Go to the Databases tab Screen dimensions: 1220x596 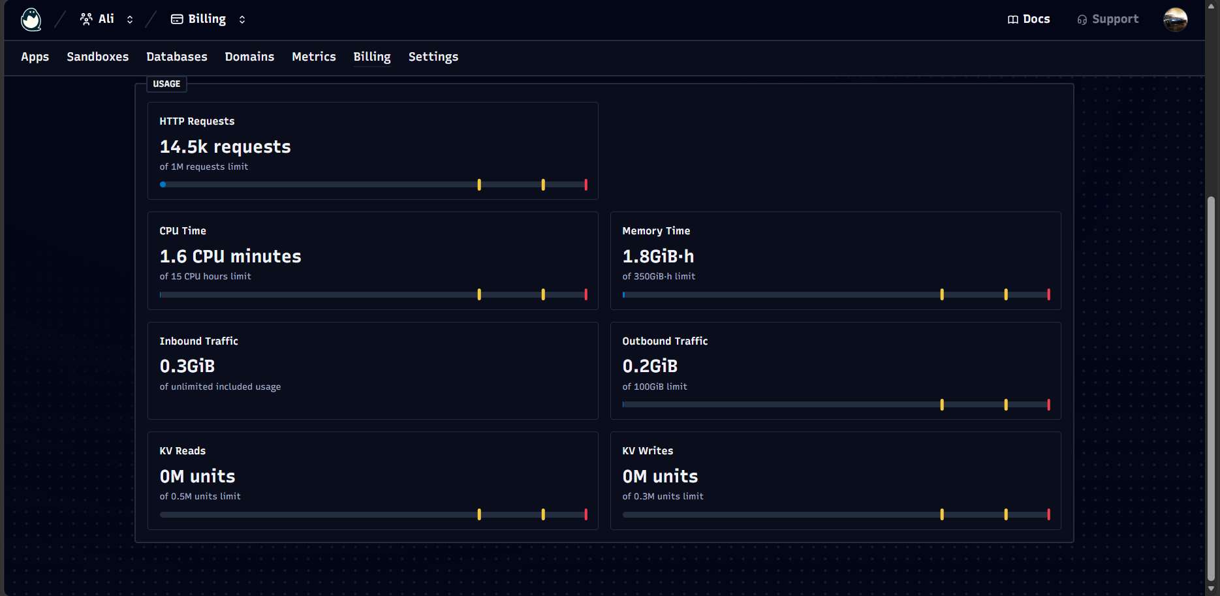(x=177, y=57)
